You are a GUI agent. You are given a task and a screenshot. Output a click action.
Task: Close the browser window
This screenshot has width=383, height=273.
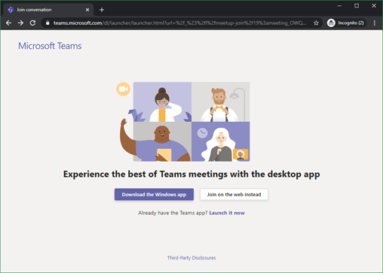[x=374, y=5]
